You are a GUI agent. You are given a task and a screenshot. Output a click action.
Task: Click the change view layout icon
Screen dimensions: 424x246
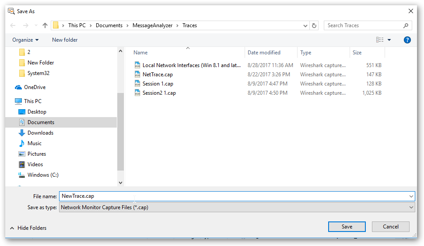tap(379, 40)
